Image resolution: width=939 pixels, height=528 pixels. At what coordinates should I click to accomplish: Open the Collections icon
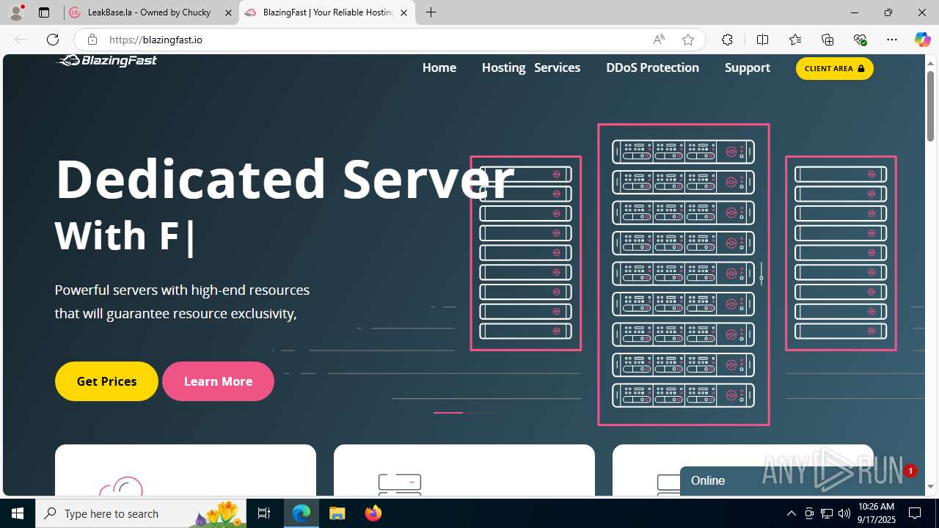pos(827,40)
